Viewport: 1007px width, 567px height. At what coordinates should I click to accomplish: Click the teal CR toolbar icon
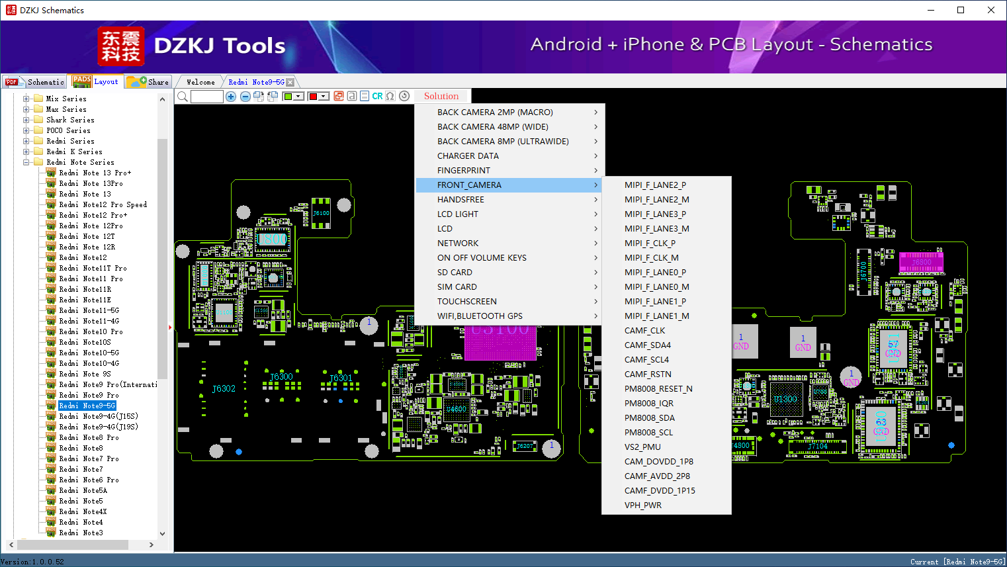[377, 96]
